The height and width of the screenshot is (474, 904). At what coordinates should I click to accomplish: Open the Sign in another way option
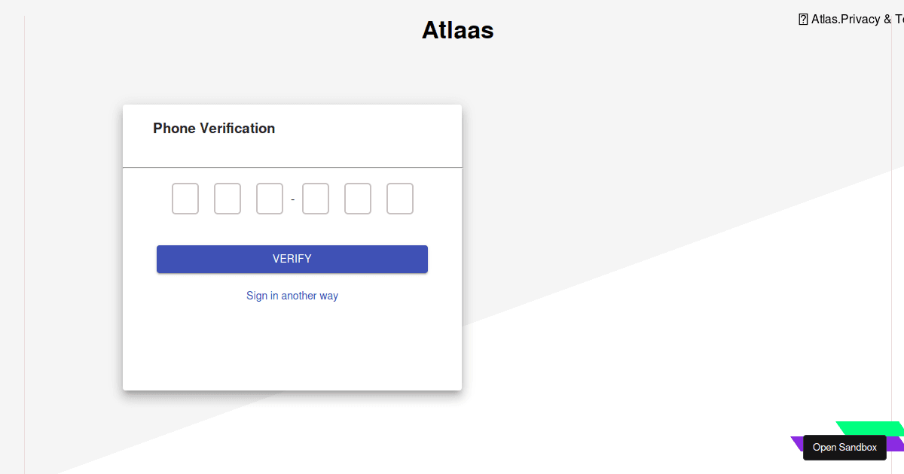coord(292,296)
